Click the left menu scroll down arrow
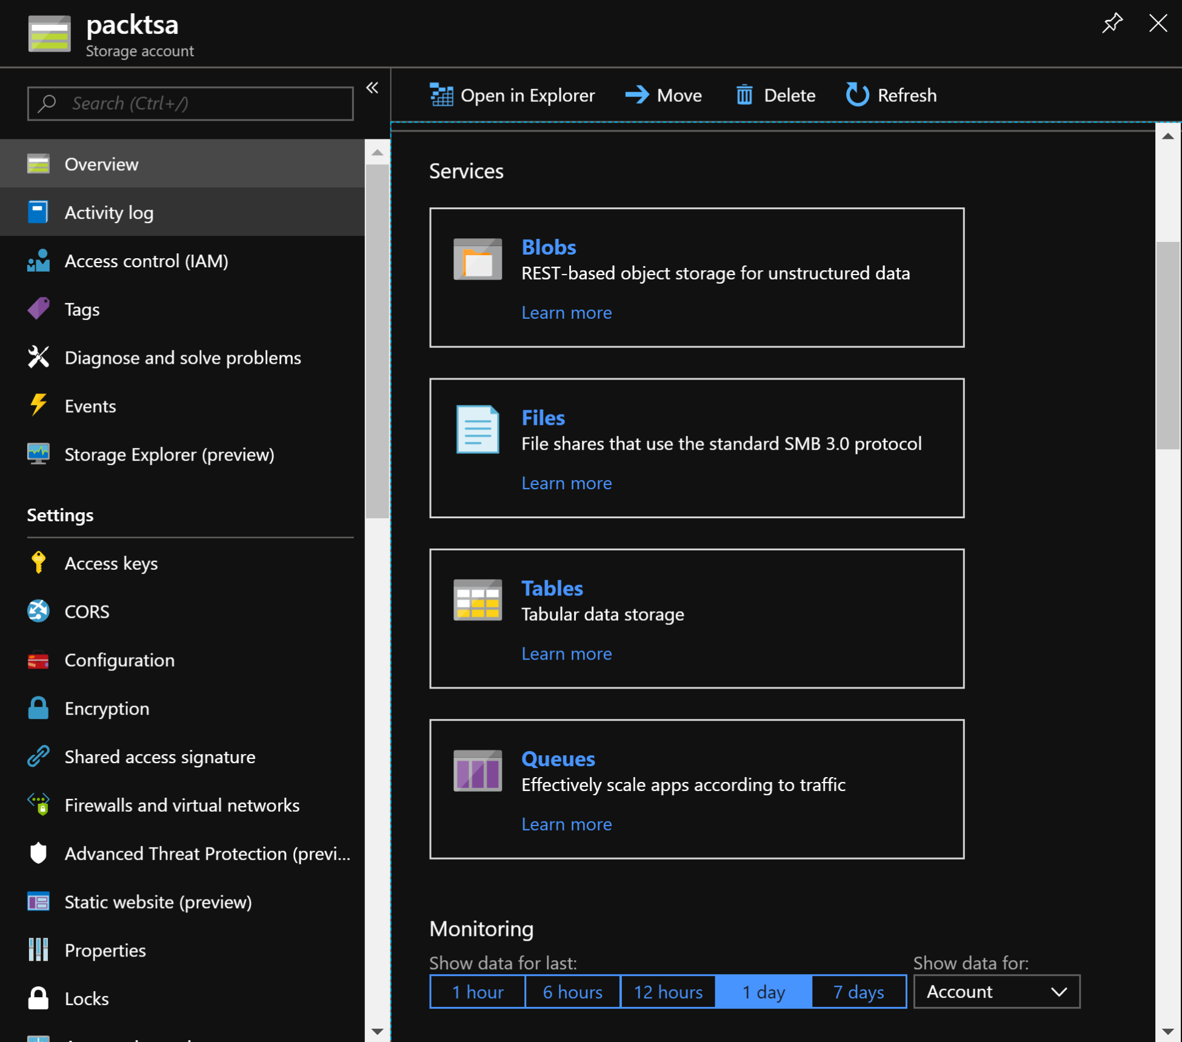The image size is (1182, 1042). click(377, 1030)
